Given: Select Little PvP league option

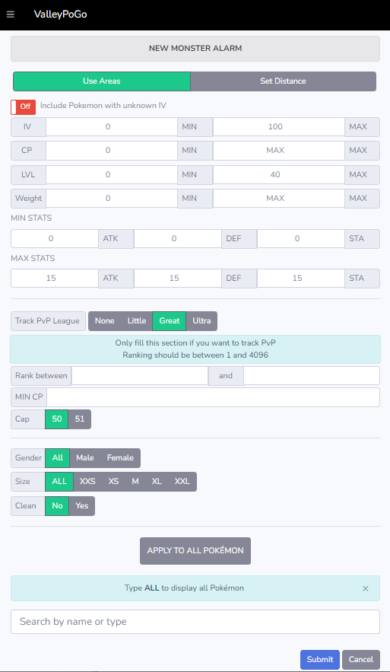Looking at the screenshot, I should 137,320.
